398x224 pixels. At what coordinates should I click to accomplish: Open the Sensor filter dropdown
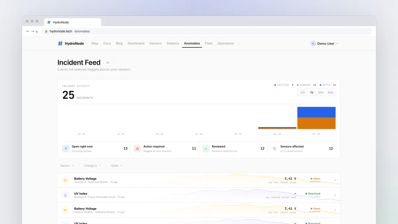67,166
